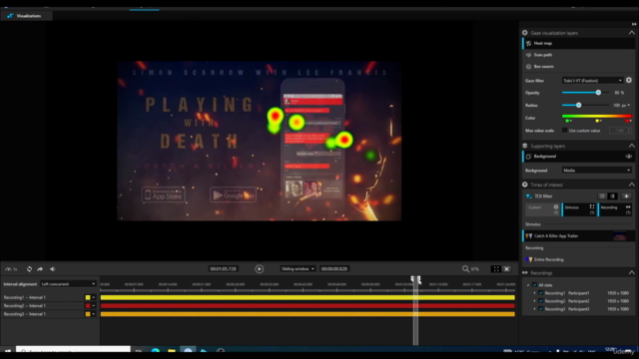Screen dimensions: 639x359
Task: Select the Custom TOI filter tab
Action: 542,209
